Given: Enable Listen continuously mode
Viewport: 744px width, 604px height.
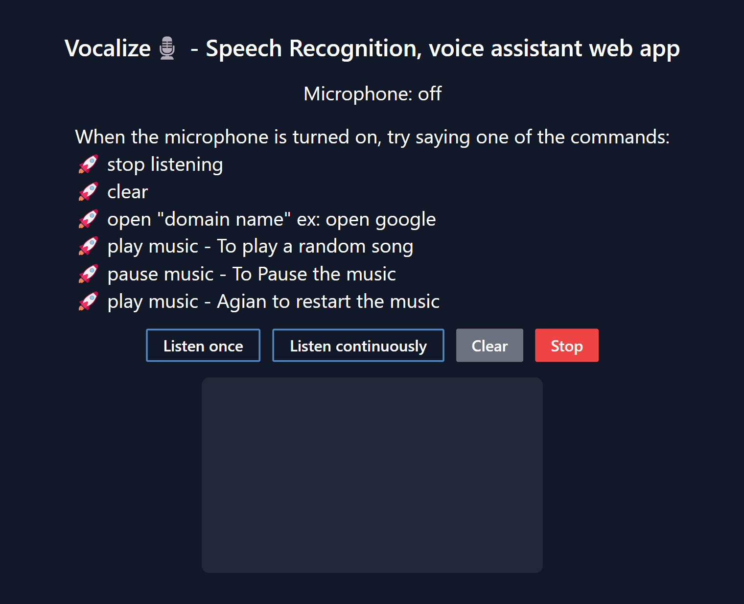Looking at the screenshot, I should click(358, 346).
